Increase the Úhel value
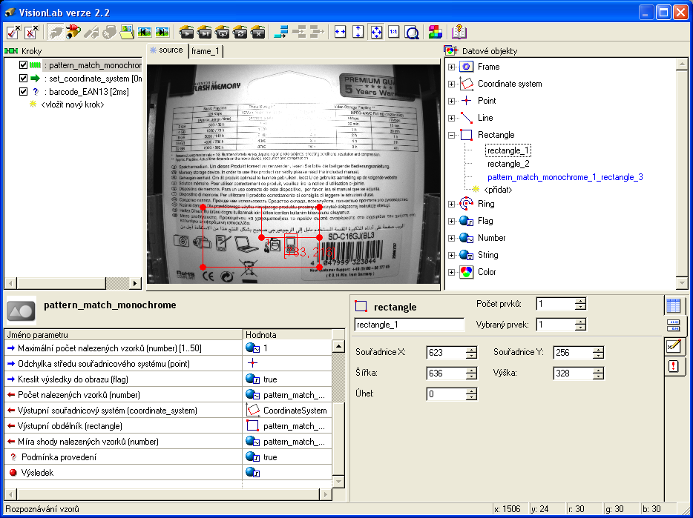This screenshot has width=693, height=518. pyautogui.click(x=472, y=391)
